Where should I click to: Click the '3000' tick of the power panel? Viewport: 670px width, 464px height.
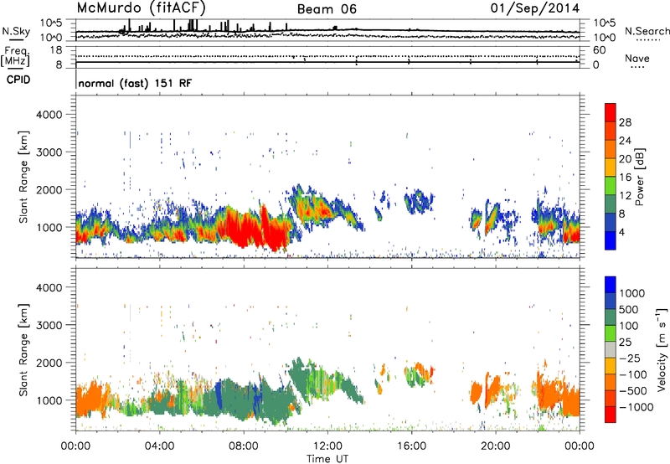click(49, 152)
